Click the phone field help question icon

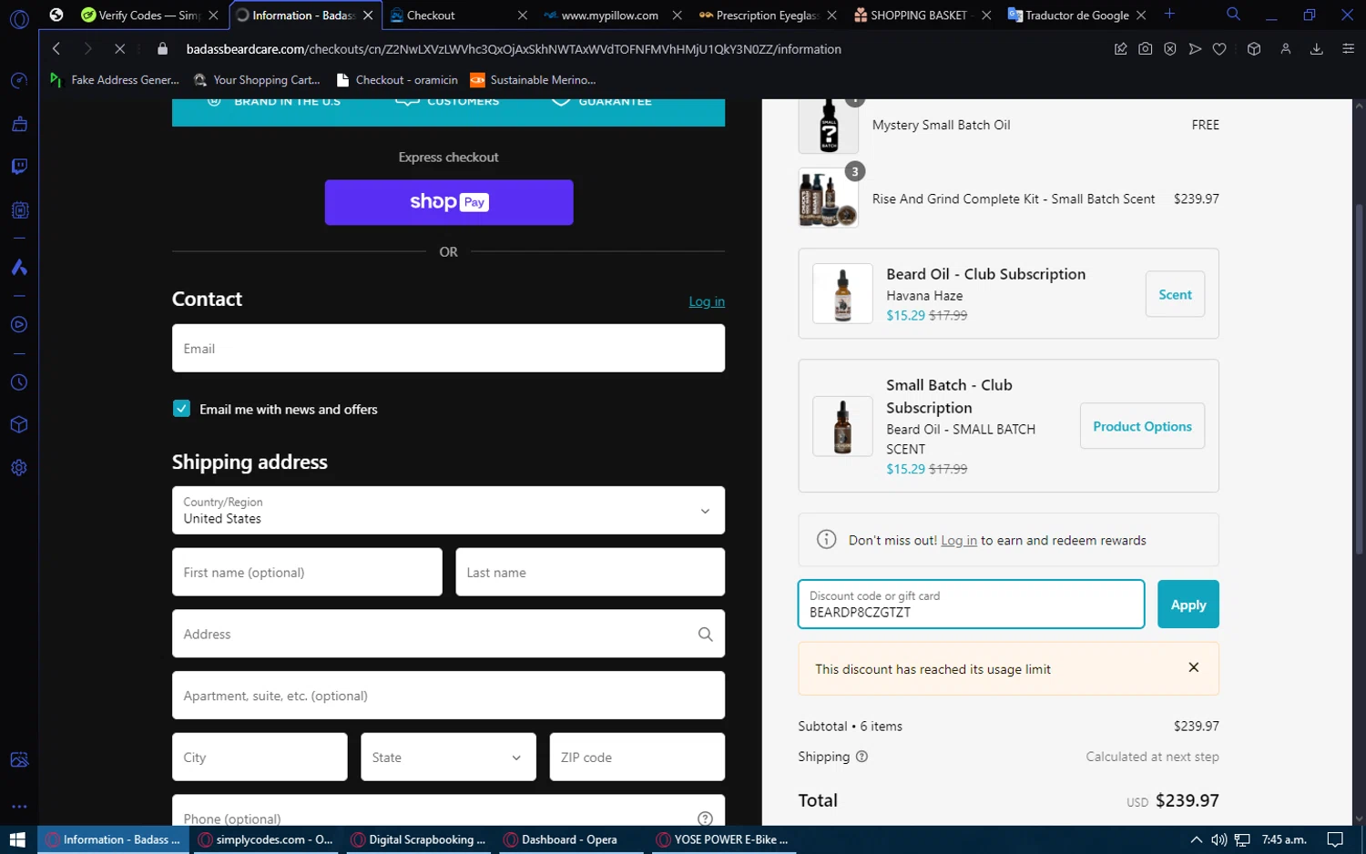click(x=705, y=818)
